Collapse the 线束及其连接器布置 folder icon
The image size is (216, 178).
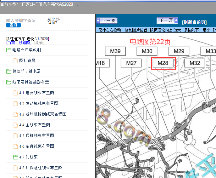9,82
